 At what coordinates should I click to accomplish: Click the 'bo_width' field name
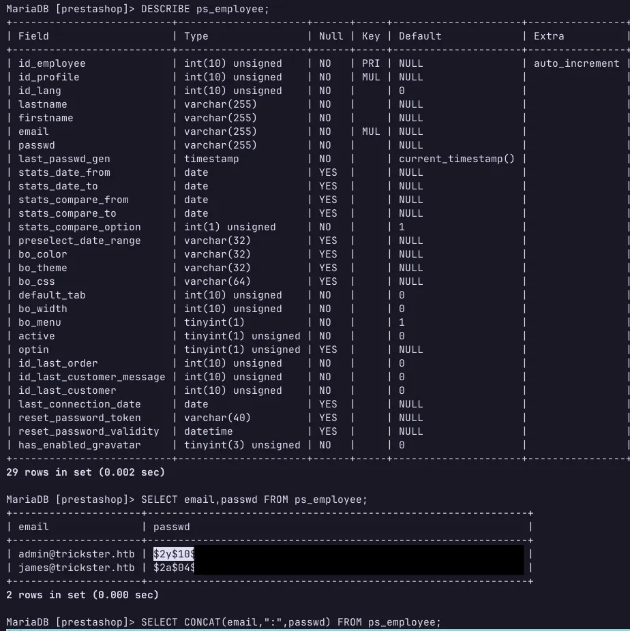coord(43,309)
